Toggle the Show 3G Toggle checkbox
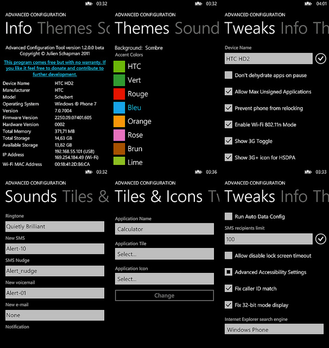329x348 pixels. 229,141
